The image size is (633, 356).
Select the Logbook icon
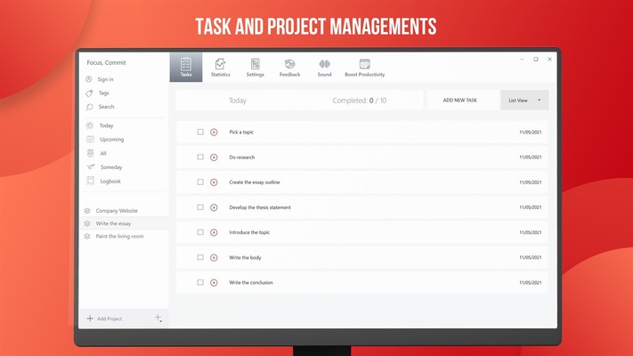pyautogui.click(x=91, y=181)
